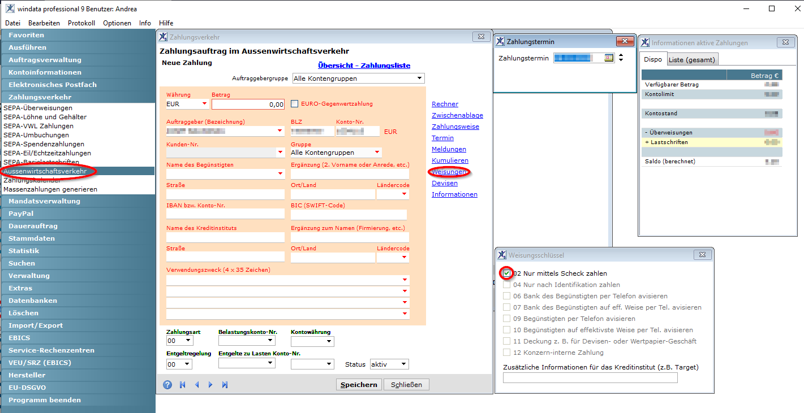Open the Gruppe 'Alle Kontengruppen' dropdown
Image resolution: width=804 pixels, height=413 pixels.
click(x=377, y=153)
